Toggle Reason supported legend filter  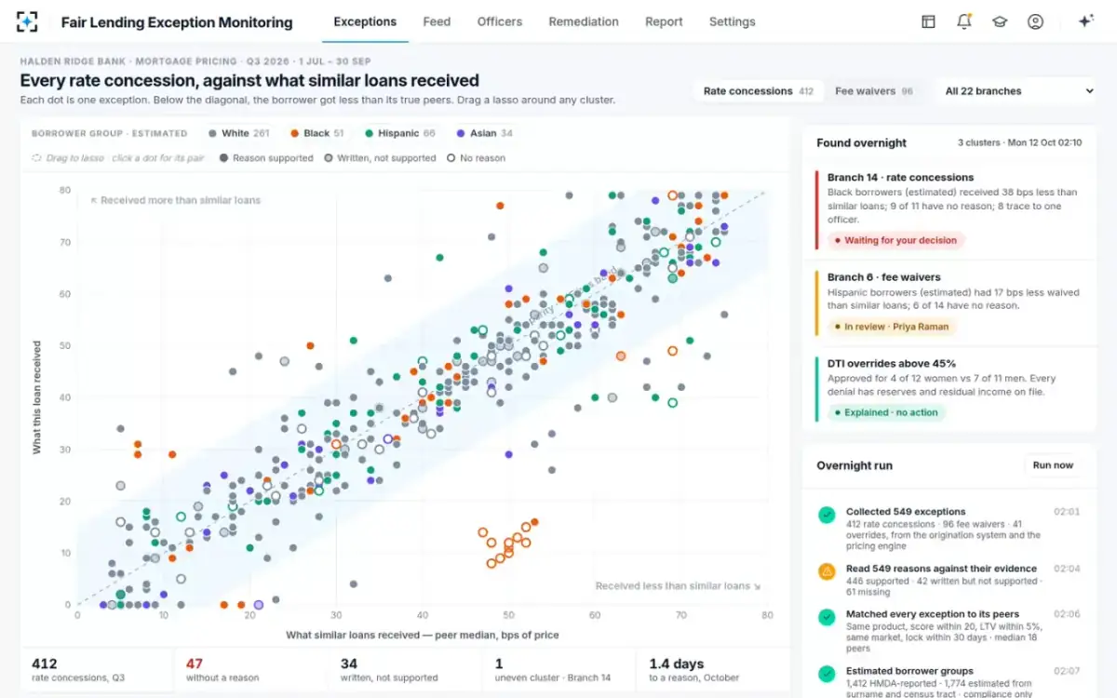point(266,158)
